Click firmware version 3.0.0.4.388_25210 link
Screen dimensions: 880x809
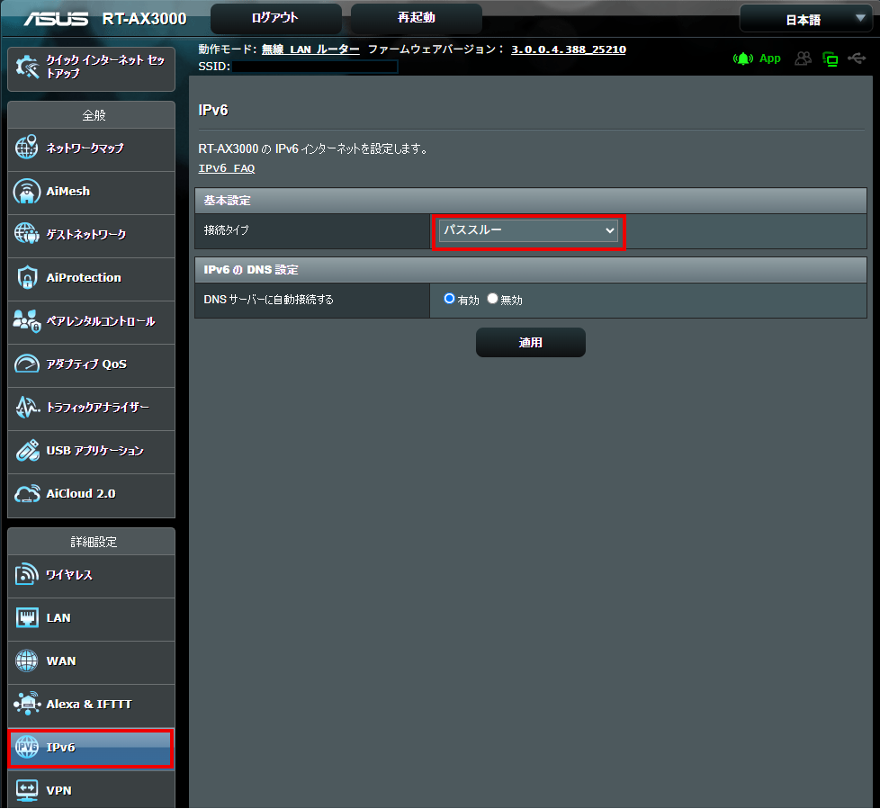coord(569,49)
